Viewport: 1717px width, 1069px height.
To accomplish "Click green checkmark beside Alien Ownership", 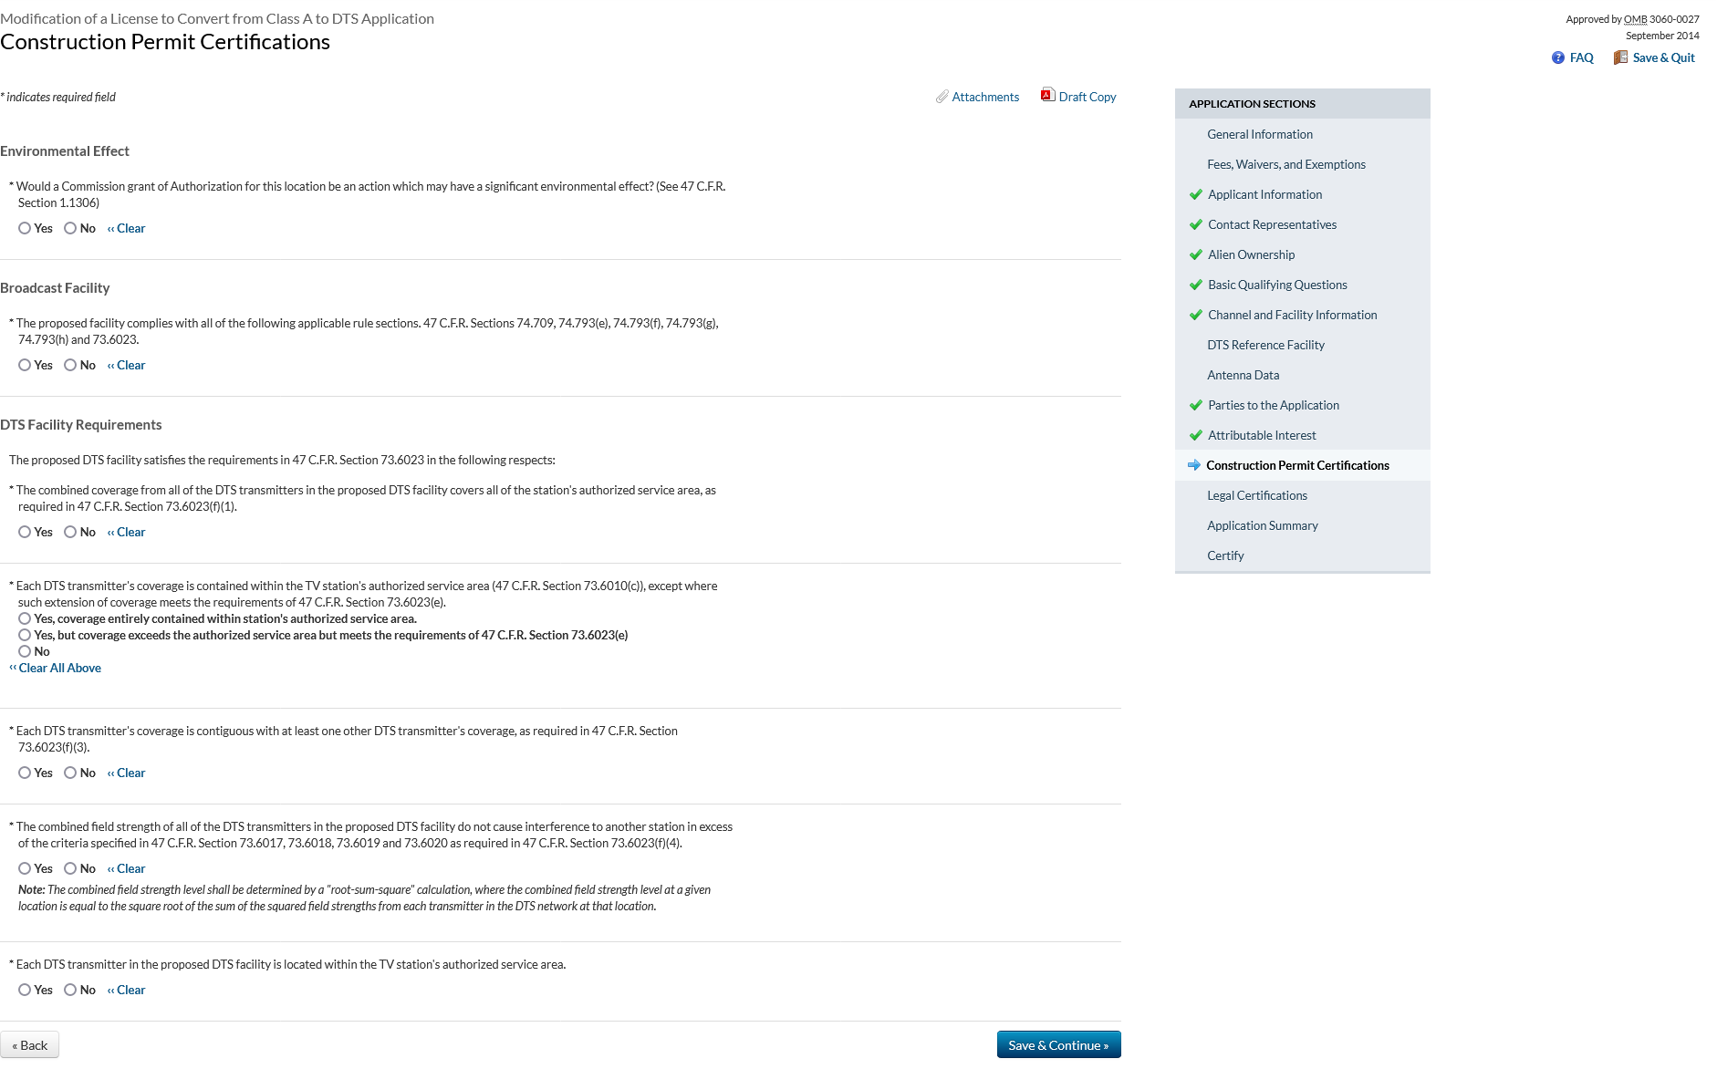I will [1195, 254].
